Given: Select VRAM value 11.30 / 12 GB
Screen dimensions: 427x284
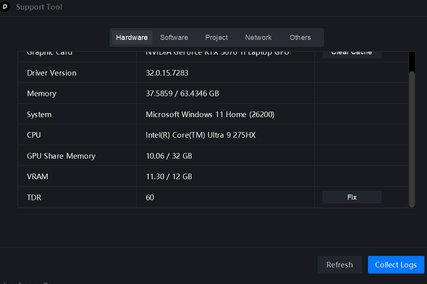Looking at the screenshot, I should (169, 177).
